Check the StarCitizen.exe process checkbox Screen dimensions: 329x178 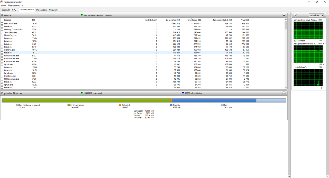[2, 24]
